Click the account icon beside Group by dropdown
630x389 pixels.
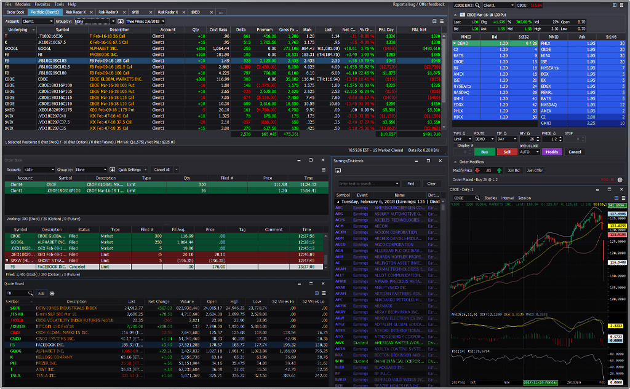(113, 170)
